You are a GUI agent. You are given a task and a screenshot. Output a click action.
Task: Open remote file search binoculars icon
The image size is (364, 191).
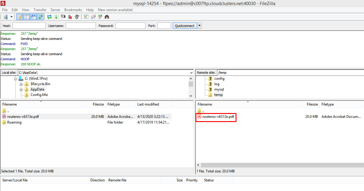(107, 17)
